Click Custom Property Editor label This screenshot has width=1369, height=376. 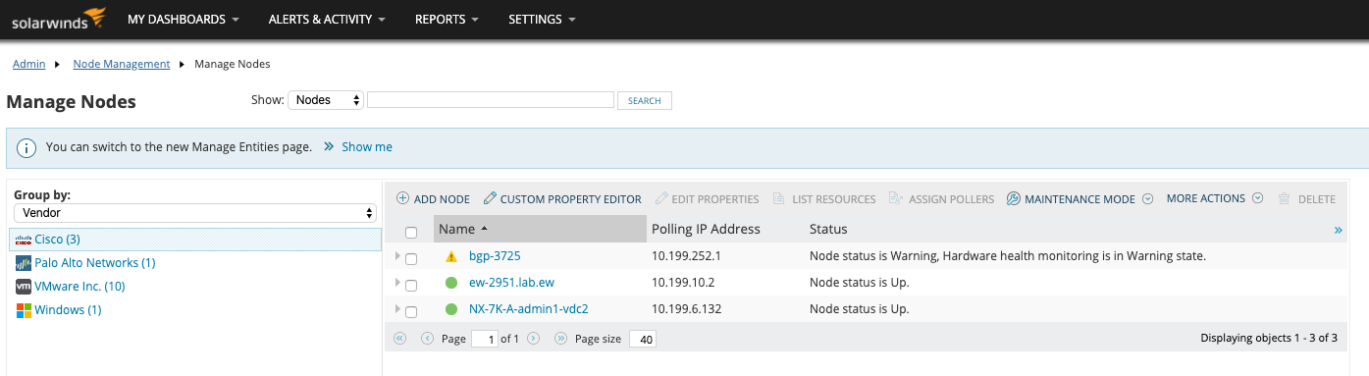tap(571, 199)
